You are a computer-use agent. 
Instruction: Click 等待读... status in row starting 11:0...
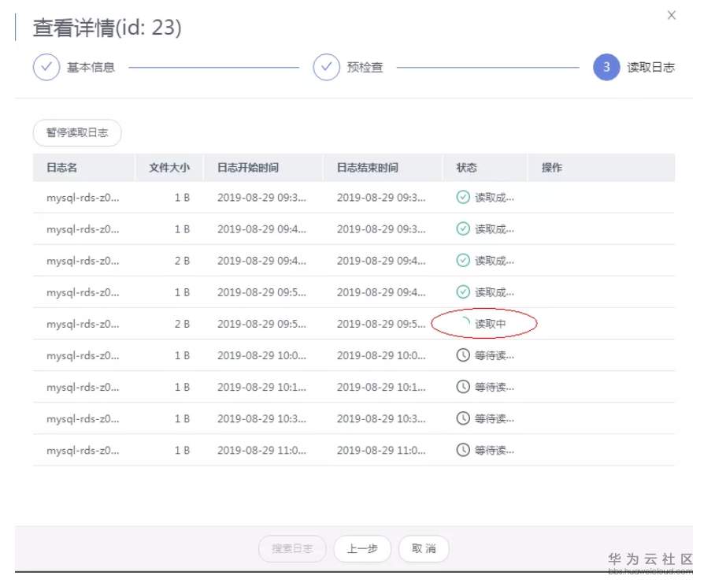(x=495, y=450)
